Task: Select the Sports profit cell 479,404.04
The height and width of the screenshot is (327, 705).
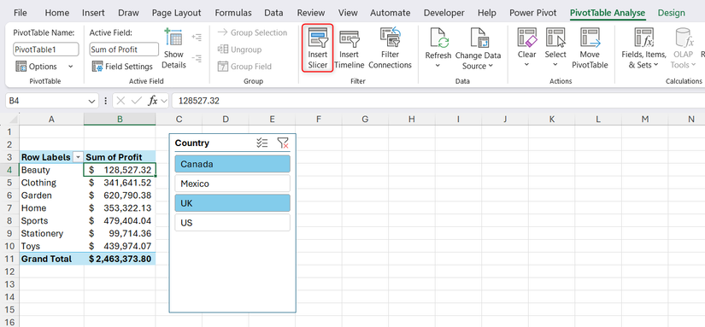Action: pos(120,221)
